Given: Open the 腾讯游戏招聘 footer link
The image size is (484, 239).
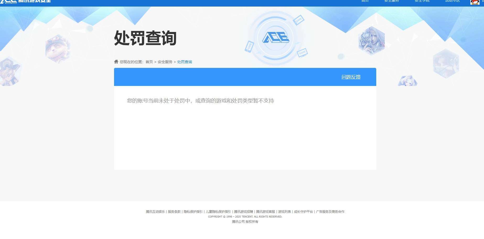Looking at the screenshot, I should click(244, 212).
